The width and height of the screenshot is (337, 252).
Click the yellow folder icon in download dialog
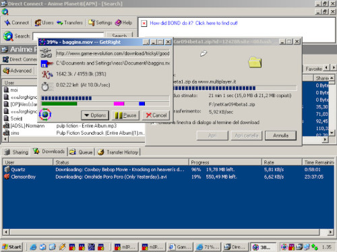(255, 62)
